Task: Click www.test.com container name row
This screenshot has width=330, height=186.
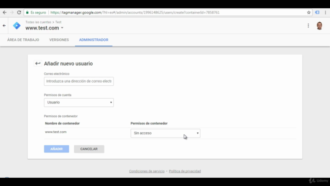Action: coord(56,132)
